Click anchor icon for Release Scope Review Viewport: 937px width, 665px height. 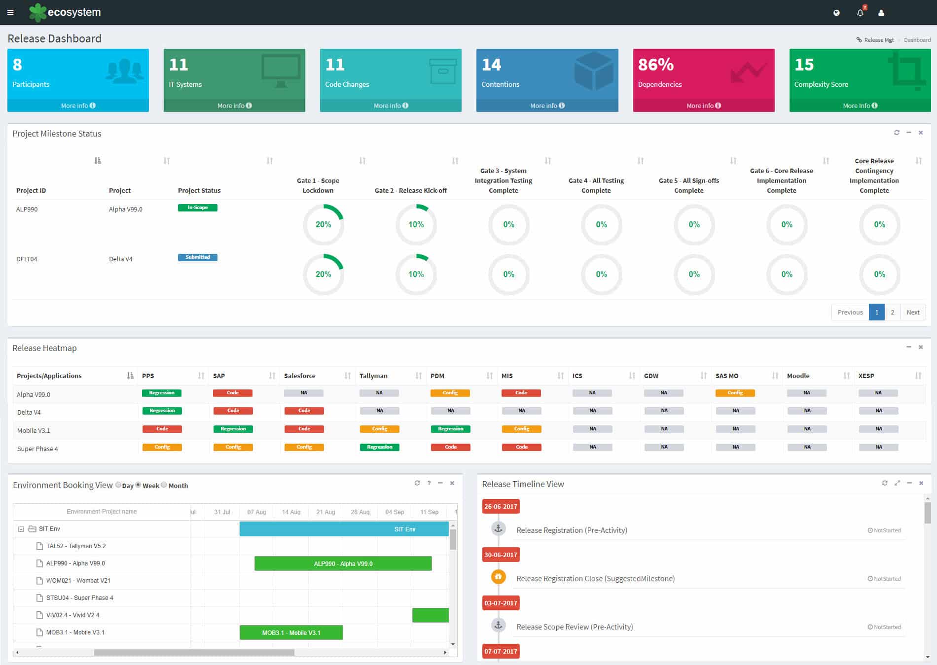499,625
